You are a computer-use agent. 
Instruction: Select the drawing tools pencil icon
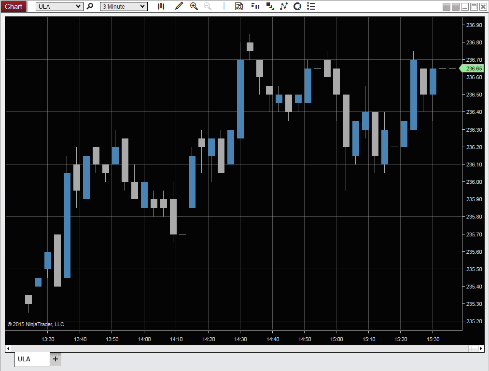tap(179, 6)
